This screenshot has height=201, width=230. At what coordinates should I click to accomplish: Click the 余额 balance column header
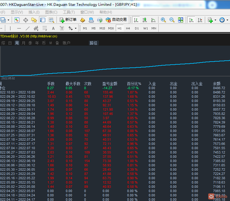217,84
